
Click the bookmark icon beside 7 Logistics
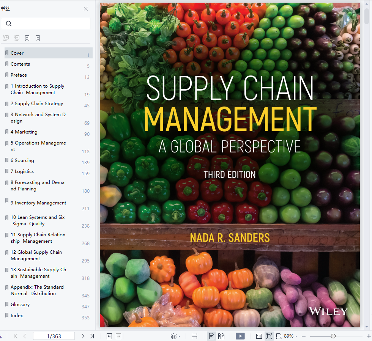(x=7, y=171)
